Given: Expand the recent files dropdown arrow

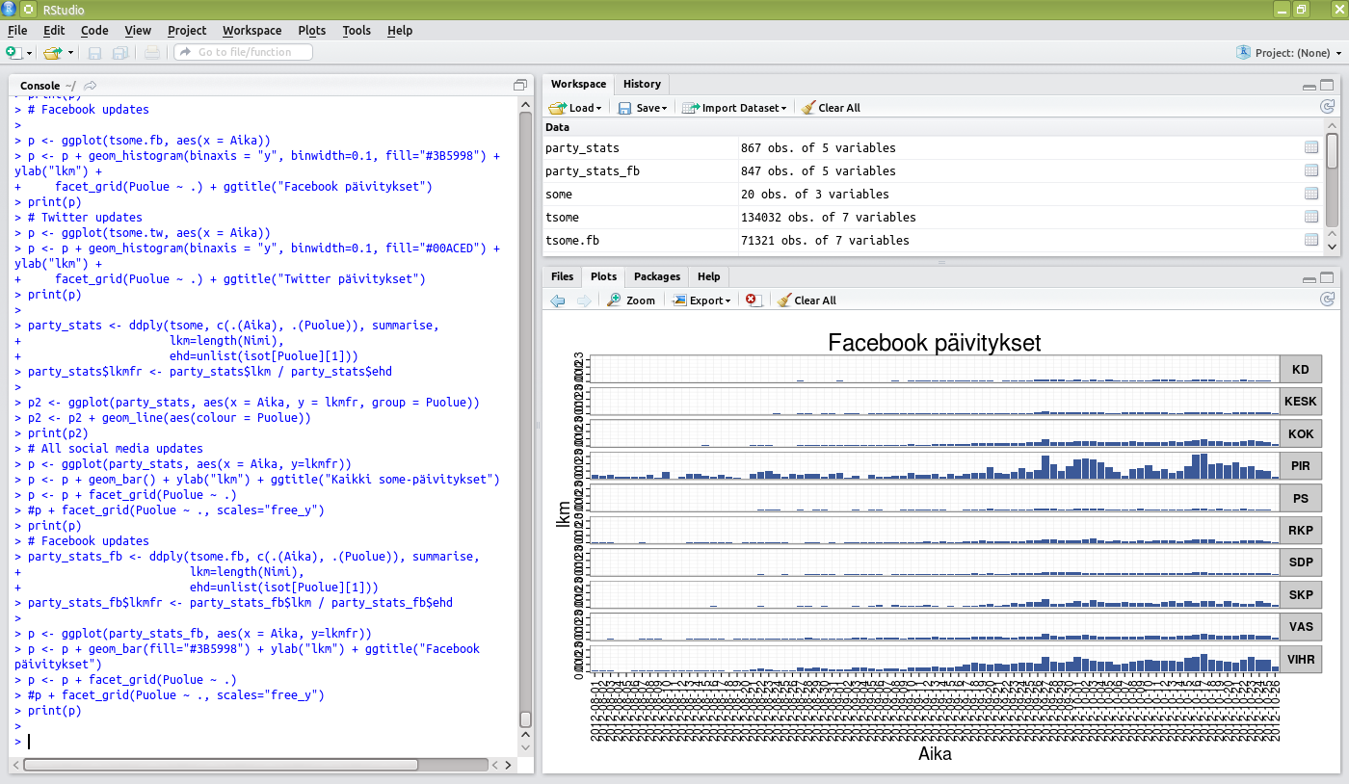Looking at the screenshot, I should 70,53.
